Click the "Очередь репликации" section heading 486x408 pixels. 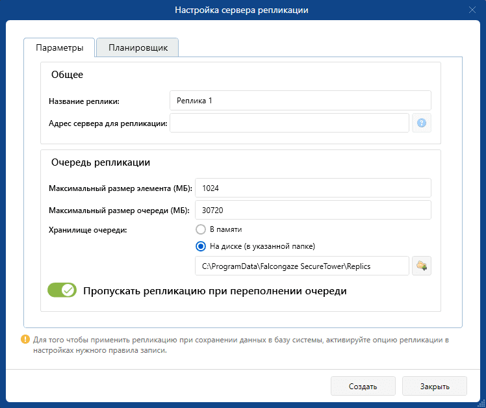pos(101,162)
